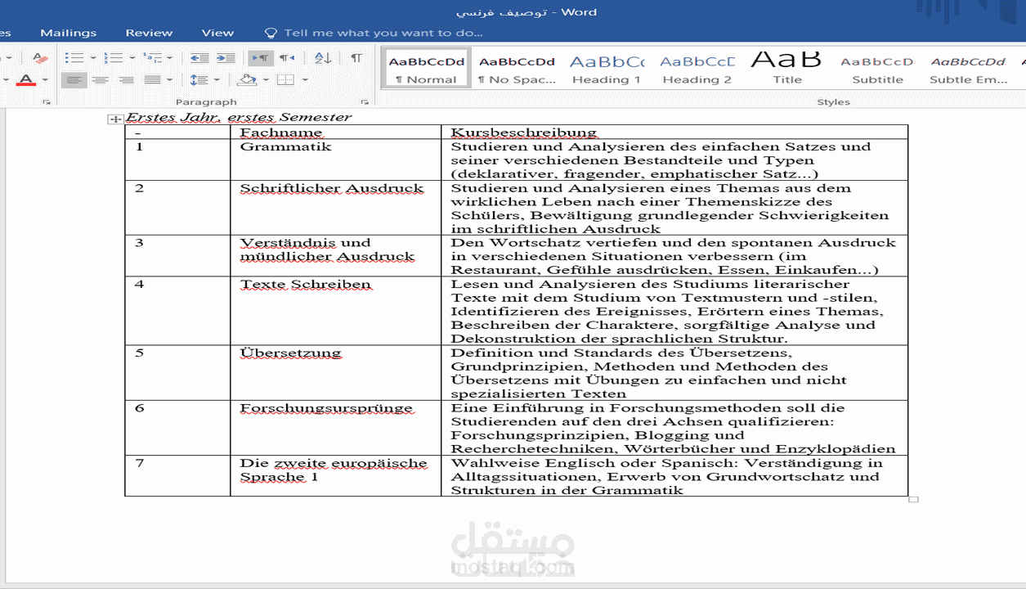Click the Clear All Formatting icon

39,58
